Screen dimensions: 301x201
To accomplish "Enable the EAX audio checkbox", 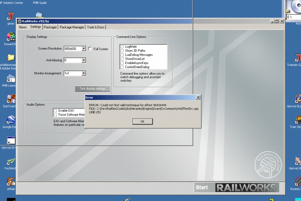I will click(56, 111).
